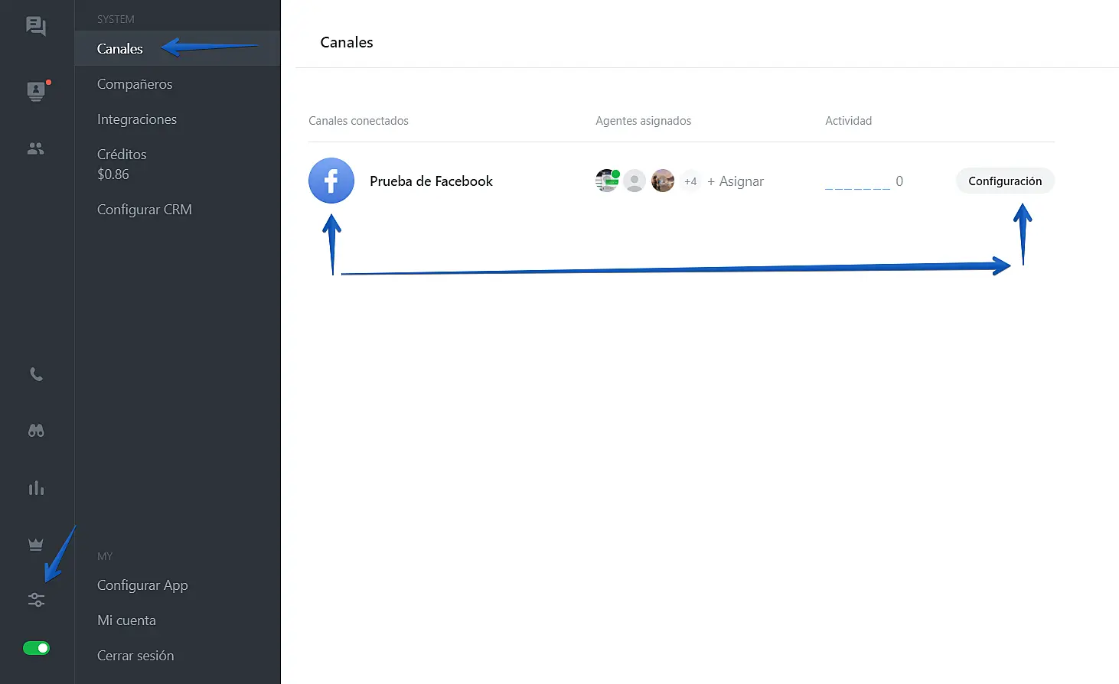Select the gray placeholder agent avatar
The height and width of the screenshot is (684, 1119).
pos(635,181)
